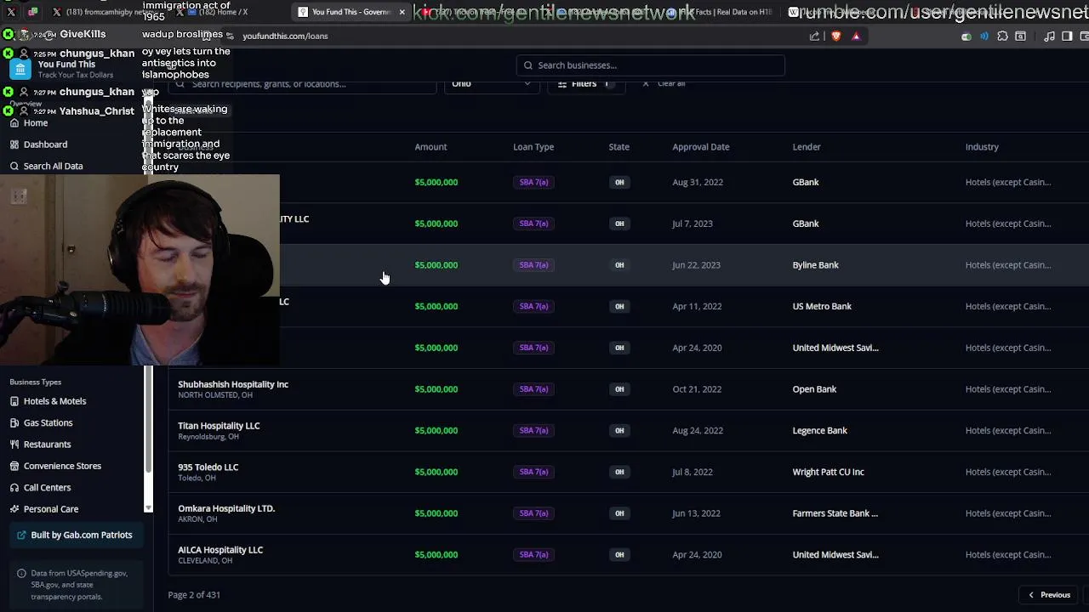Click the Amount column header
This screenshot has height=612, width=1089.
tap(430, 147)
